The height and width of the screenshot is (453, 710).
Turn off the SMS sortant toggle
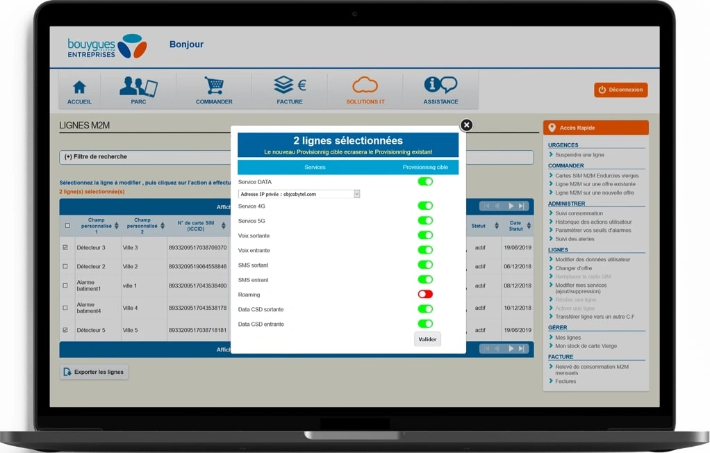424,265
